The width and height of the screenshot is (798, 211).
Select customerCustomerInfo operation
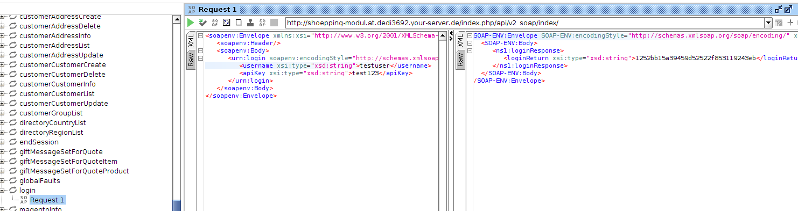[x=58, y=84]
